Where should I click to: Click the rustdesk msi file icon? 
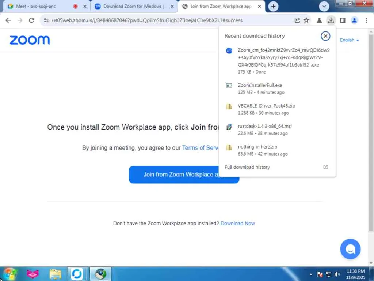coord(229,127)
